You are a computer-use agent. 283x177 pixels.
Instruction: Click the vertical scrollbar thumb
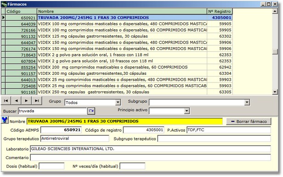[275, 51]
